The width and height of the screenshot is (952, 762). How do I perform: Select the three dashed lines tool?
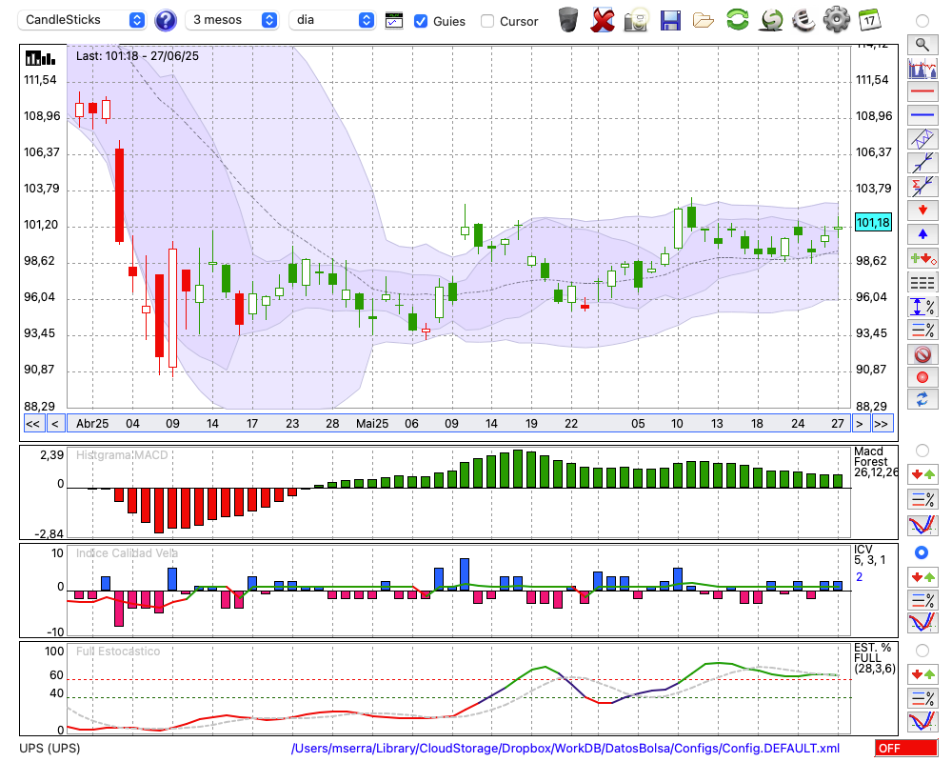pyautogui.click(x=922, y=282)
